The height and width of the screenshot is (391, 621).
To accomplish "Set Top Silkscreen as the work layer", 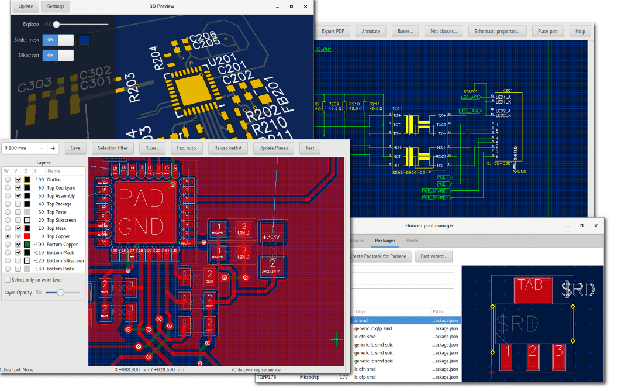I will pyautogui.click(x=8, y=220).
